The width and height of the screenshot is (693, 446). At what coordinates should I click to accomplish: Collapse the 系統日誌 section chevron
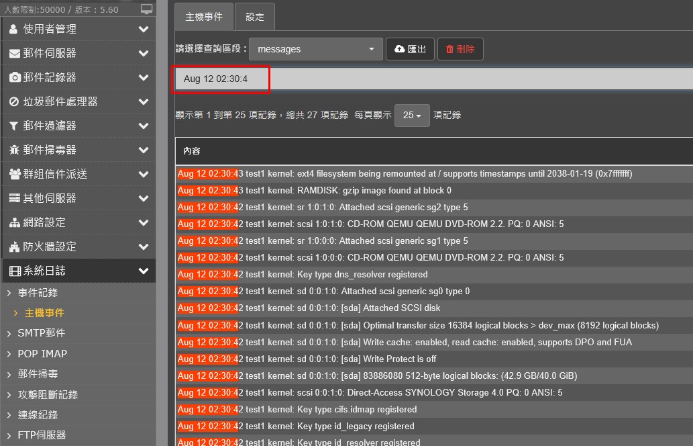(143, 271)
